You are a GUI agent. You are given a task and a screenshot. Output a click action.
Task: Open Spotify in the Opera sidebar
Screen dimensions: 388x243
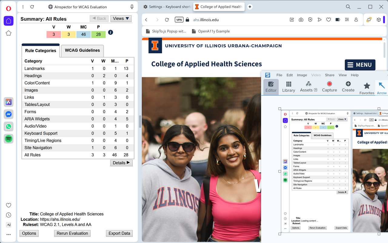pyautogui.click(x=8, y=139)
